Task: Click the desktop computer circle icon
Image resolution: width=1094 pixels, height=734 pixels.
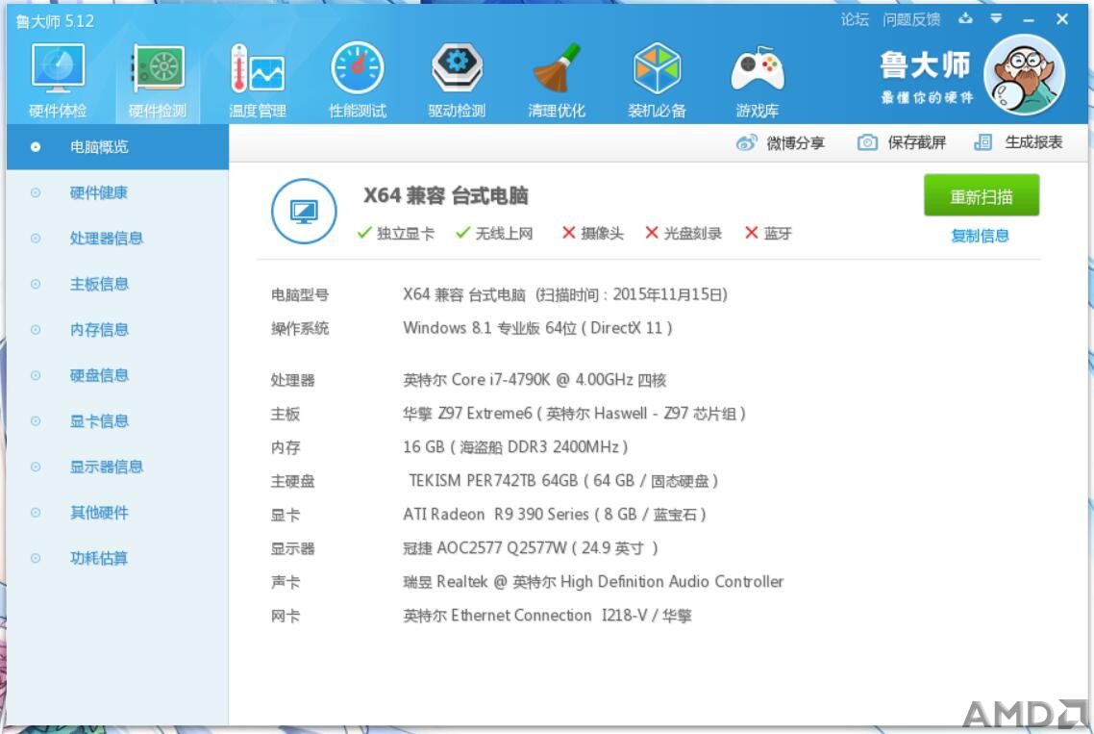Action: (x=304, y=211)
